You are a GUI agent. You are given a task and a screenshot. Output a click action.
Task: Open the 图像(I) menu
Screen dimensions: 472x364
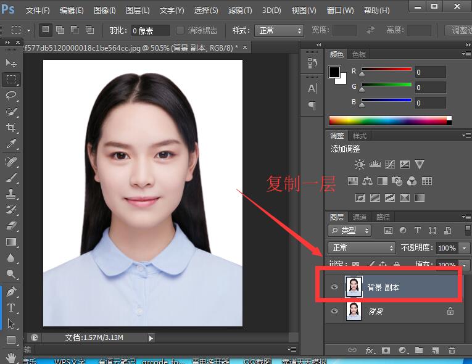coord(104,10)
